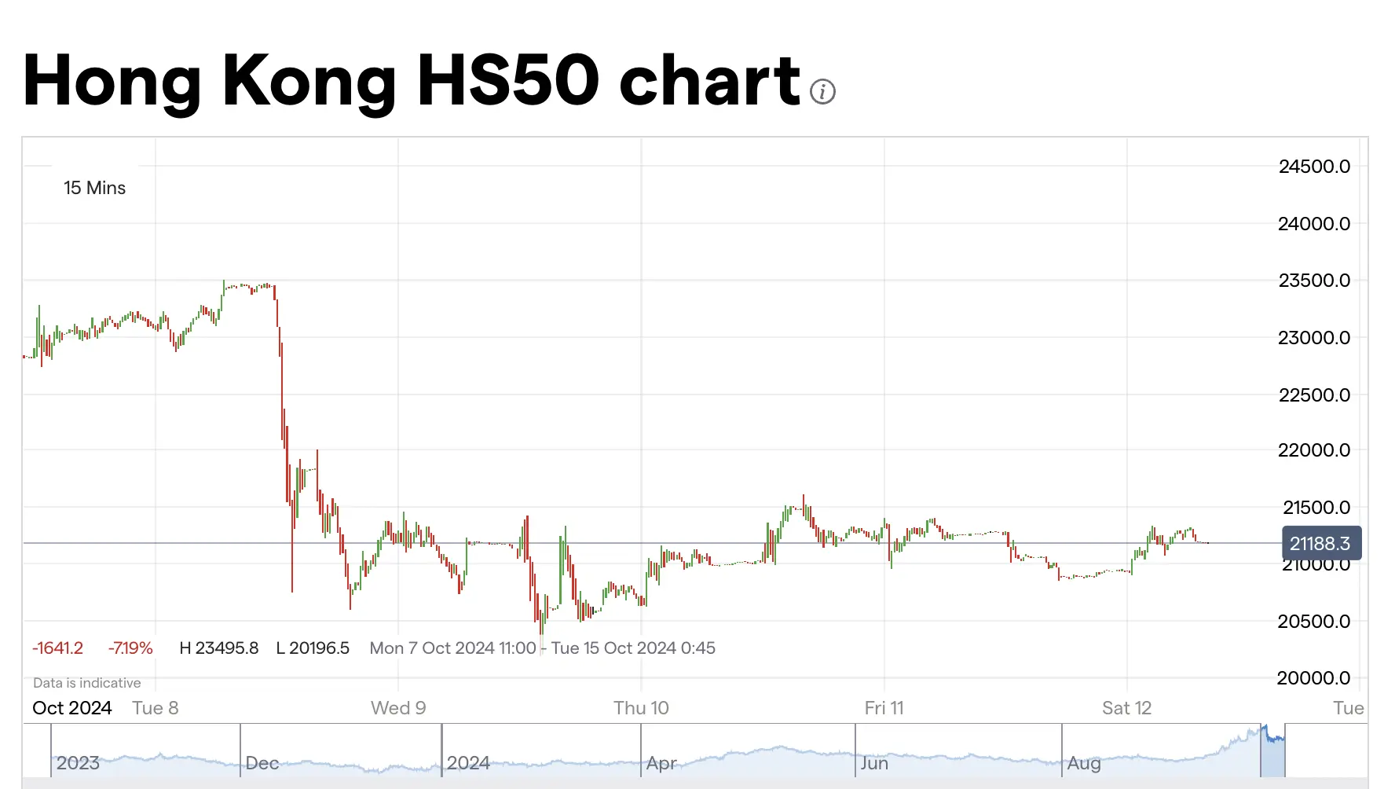Click the 23500.0 price axis label

coord(1315,281)
